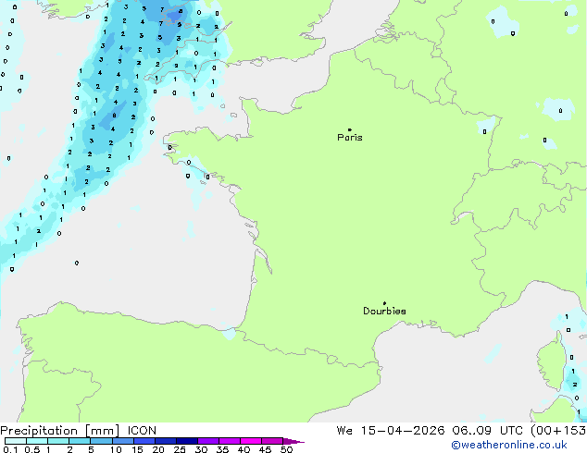Pick the legend swatch between 2 and 5
The image size is (587, 453).
(80, 441)
